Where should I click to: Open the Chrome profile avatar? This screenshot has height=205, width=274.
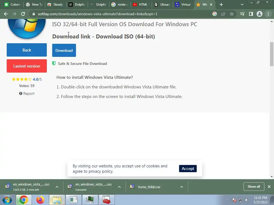260,14
